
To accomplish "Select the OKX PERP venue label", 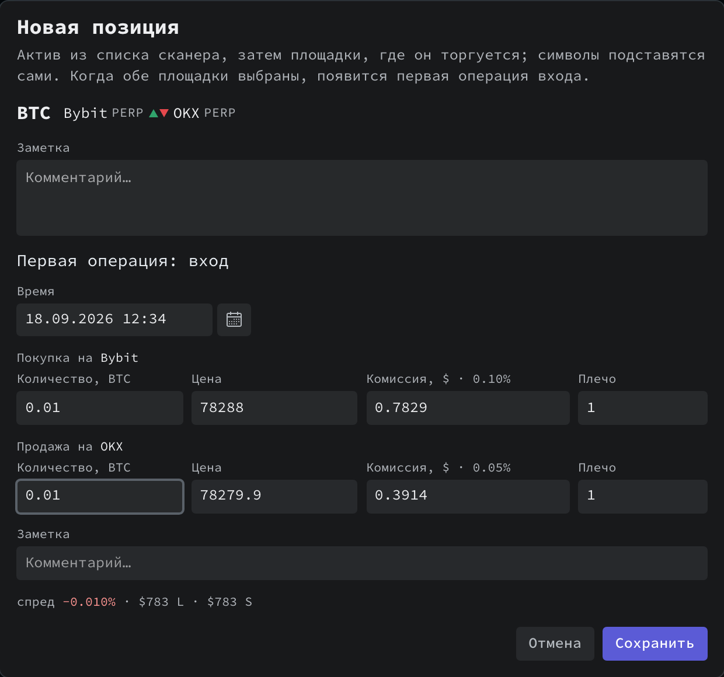I will (204, 113).
